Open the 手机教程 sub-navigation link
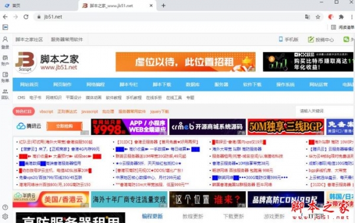355x223 pixels. tap(134, 97)
